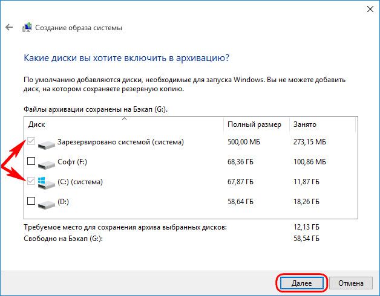Sort by the Полный размер column header

click(257, 124)
